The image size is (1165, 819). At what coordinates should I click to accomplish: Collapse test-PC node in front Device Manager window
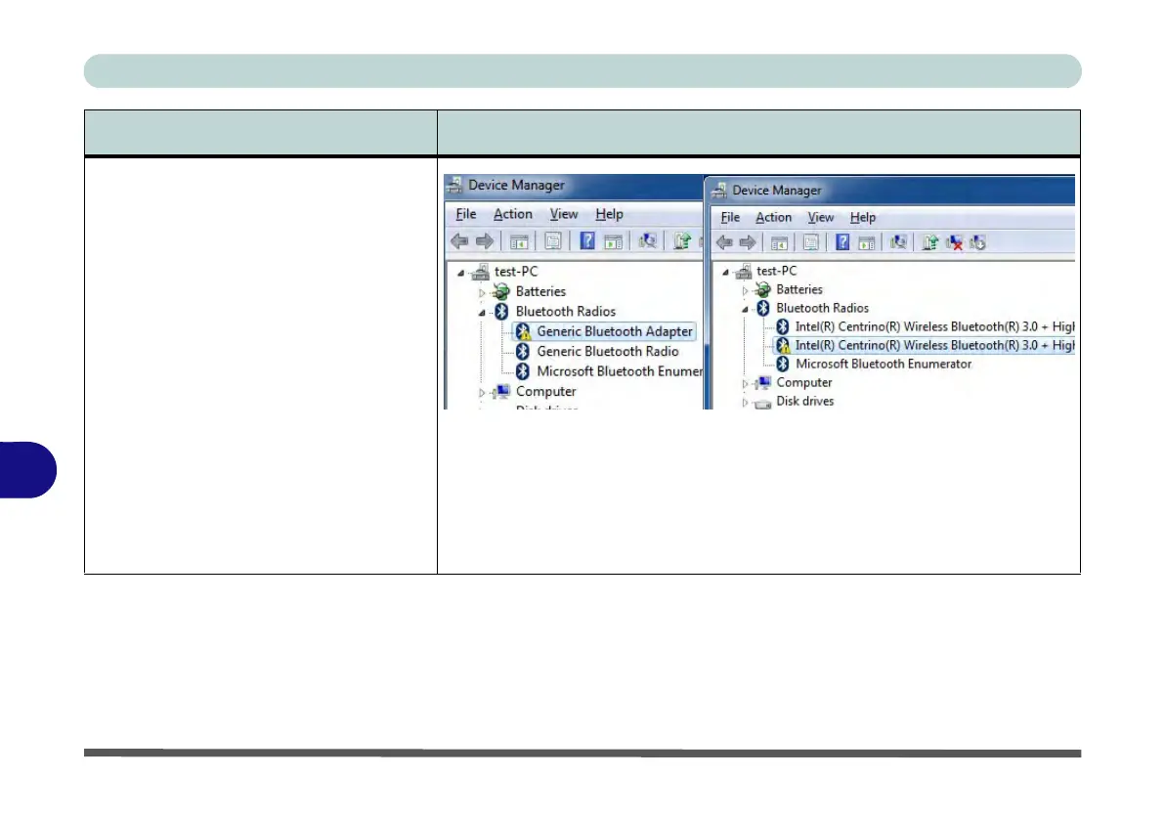tap(725, 272)
